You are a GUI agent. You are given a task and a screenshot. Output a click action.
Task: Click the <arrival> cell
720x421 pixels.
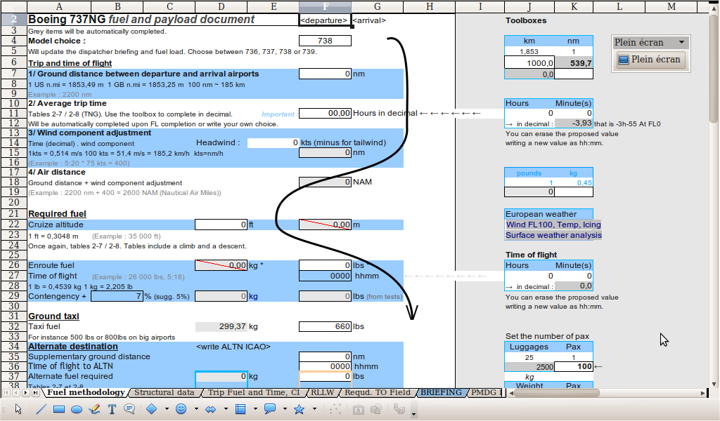(x=378, y=20)
